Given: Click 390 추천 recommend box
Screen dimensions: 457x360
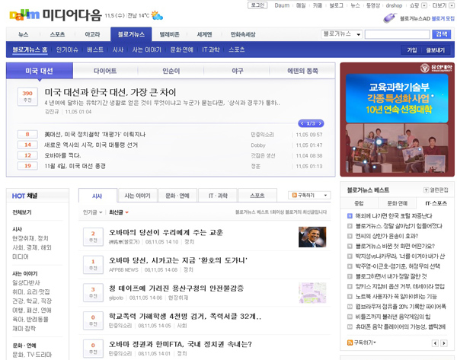Looking at the screenshot, I should (27, 97).
